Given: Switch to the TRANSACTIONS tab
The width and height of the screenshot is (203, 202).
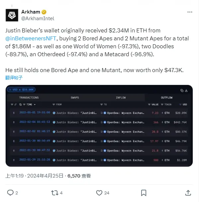Looking at the screenshot, I should [x=29, y=98].
